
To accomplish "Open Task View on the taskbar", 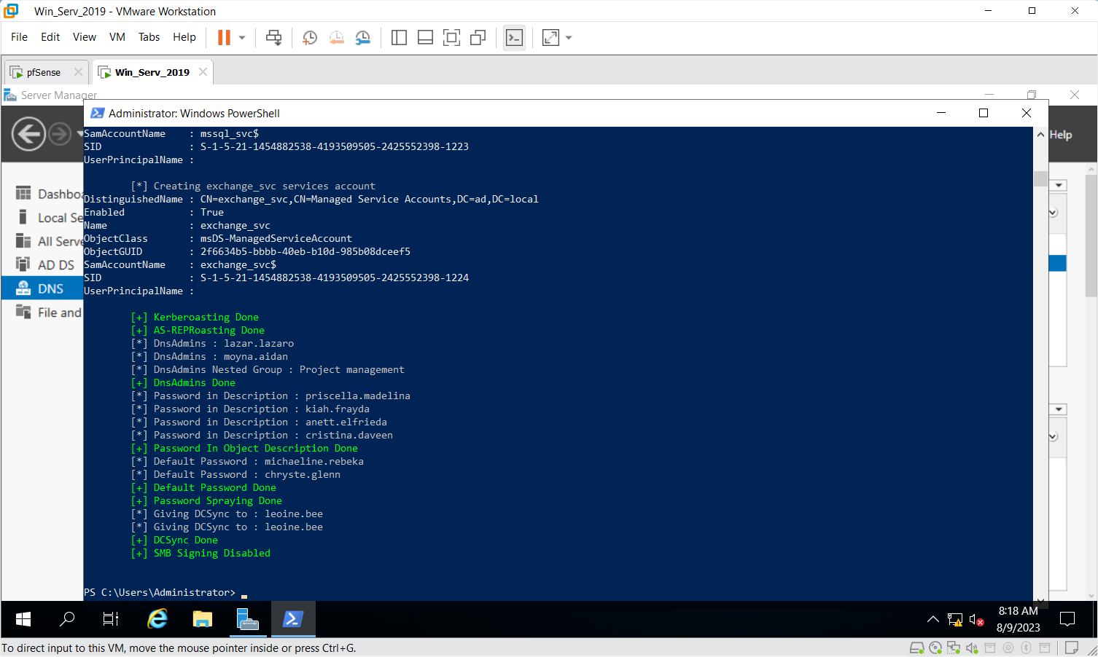I will pos(111,619).
